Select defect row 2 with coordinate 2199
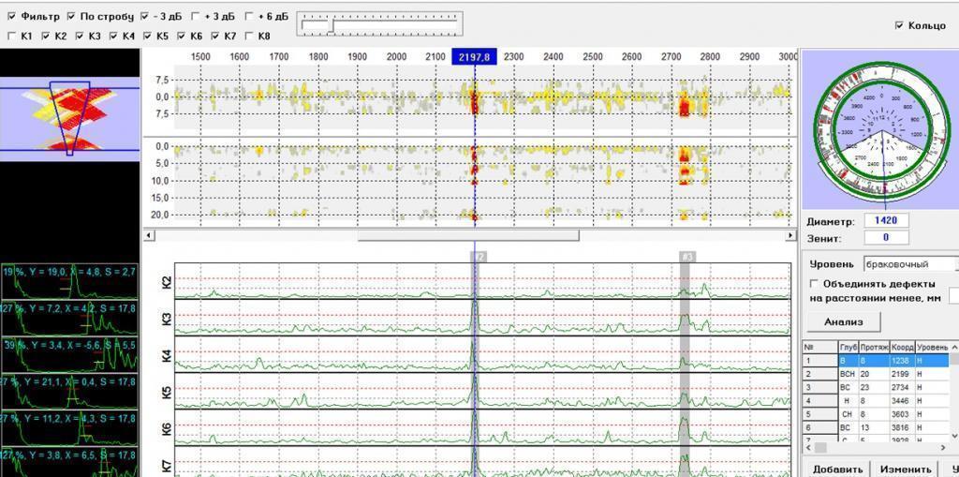Screen dimensions: 959x477 (876, 373)
